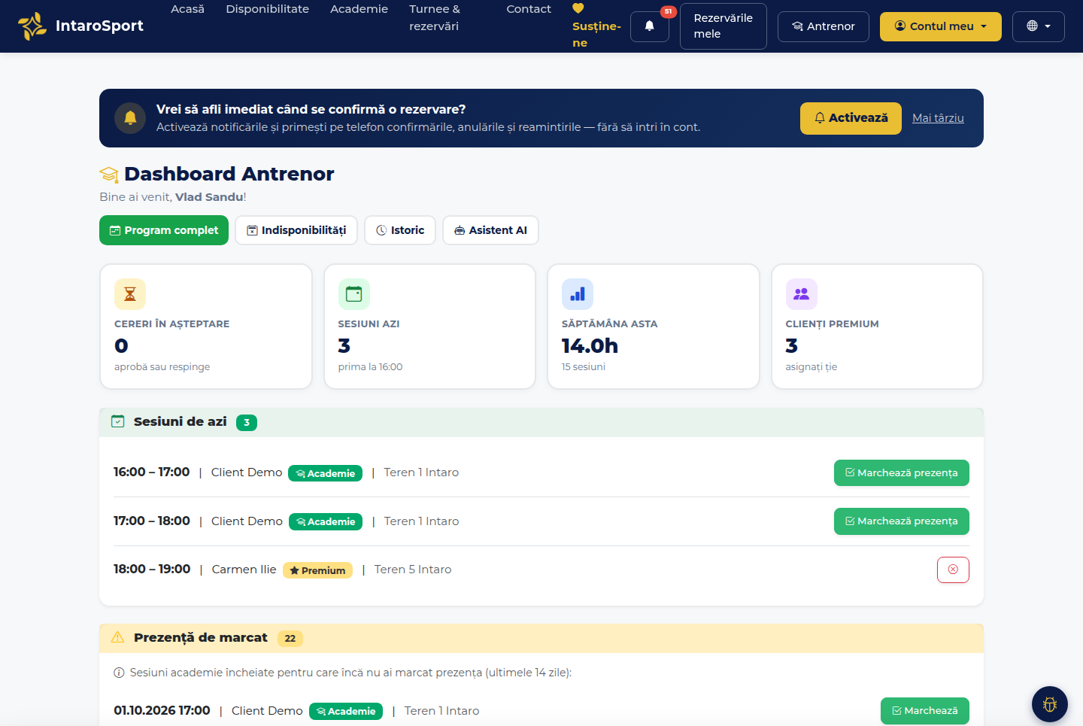Screen dimensions: 1083x726
Task: Click the name Vlad Sandu in the greeting
Action: tap(209, 197)
